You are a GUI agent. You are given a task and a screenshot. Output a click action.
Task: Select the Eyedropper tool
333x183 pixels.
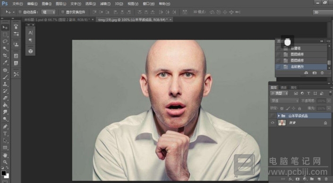[x=5, y=62]
